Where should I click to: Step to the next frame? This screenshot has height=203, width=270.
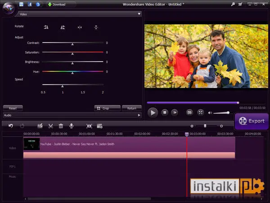[x=175, y=113]
